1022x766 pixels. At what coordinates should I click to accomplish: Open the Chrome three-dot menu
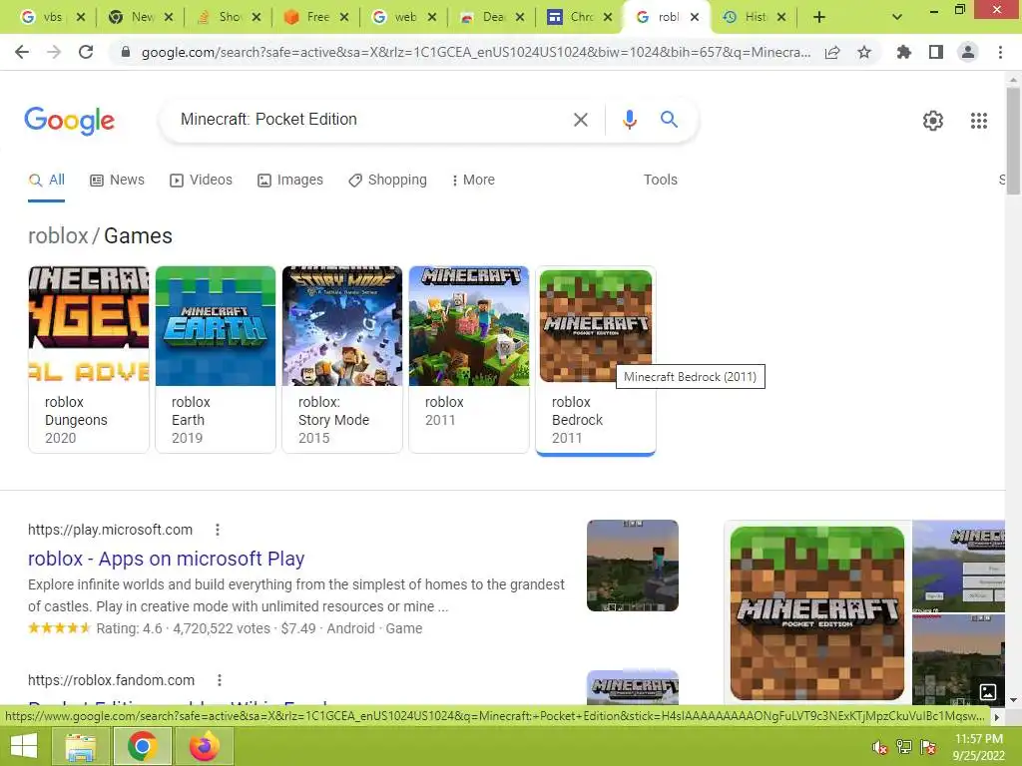pos(1000,52)
